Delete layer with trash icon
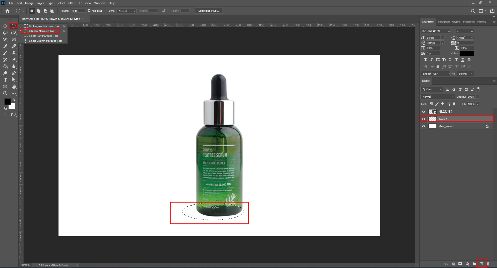 click(x=488, y=264)
